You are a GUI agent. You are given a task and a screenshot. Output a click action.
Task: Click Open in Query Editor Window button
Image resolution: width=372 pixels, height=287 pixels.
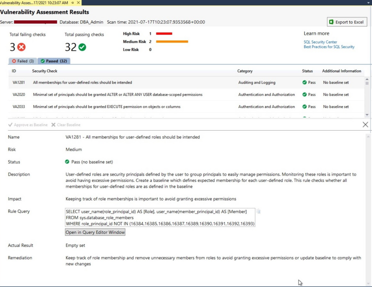click(x=95, y=232)
